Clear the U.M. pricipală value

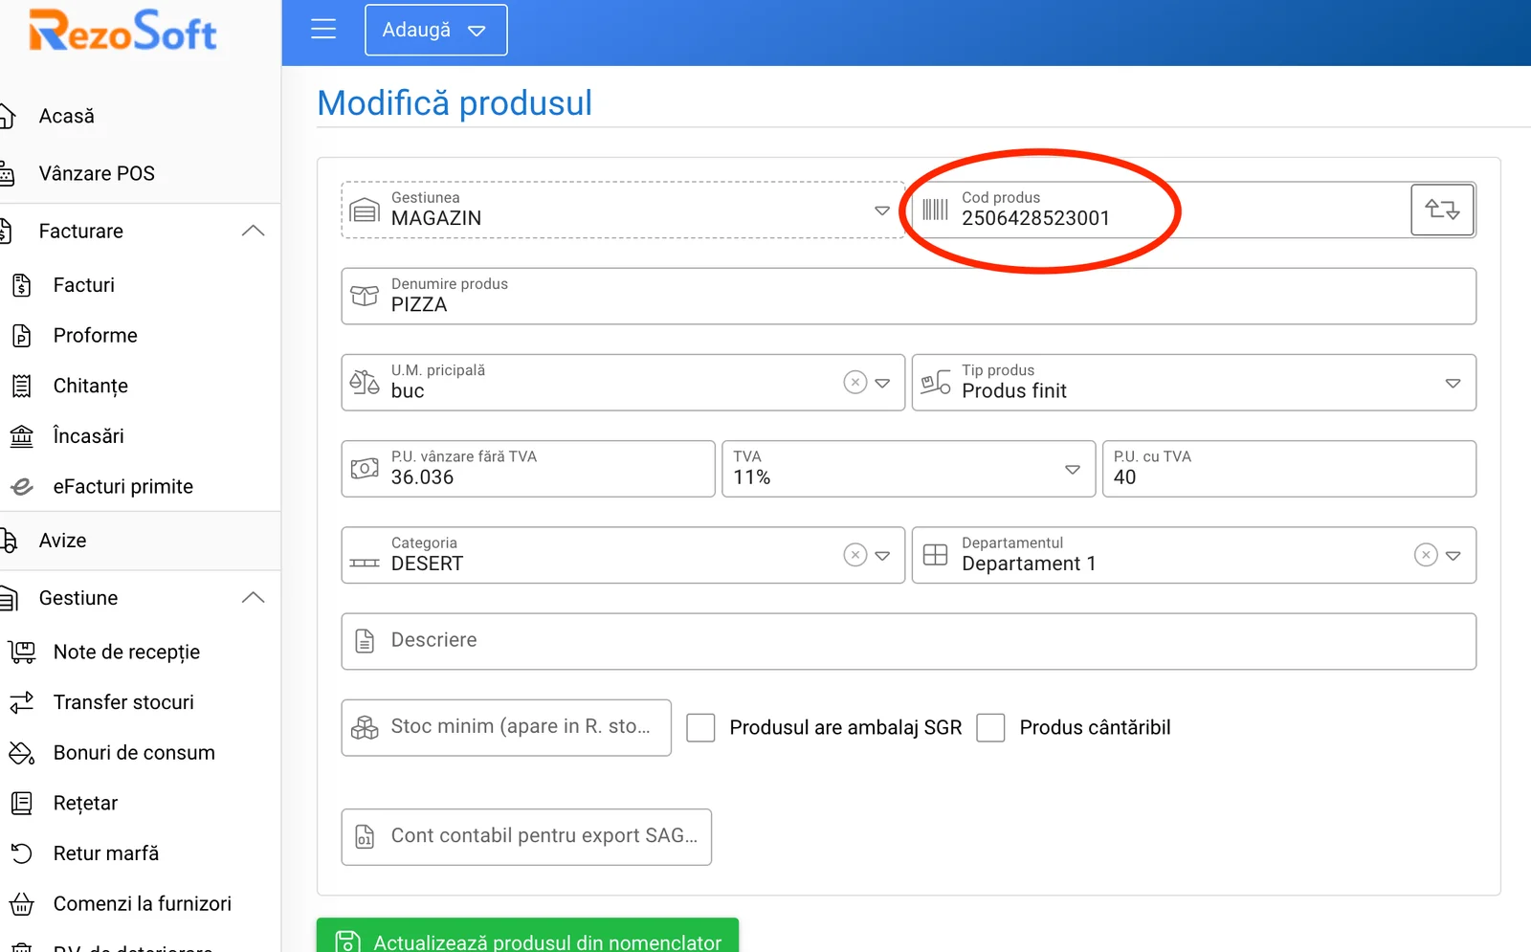tap(854, 383)
